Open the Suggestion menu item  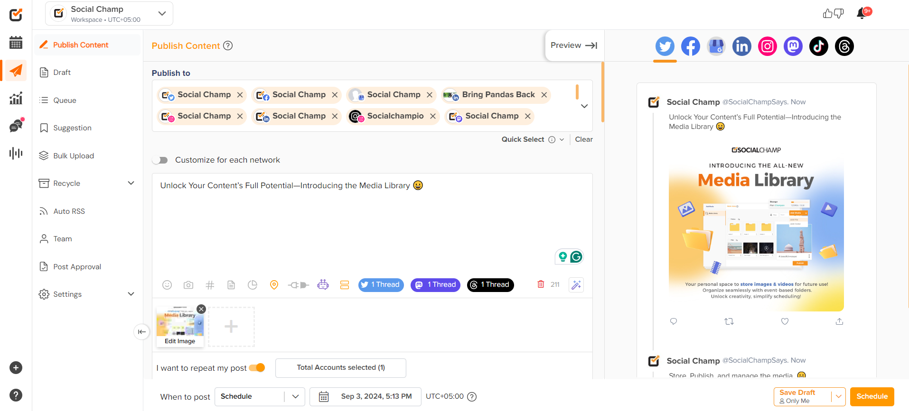(72, 128)
